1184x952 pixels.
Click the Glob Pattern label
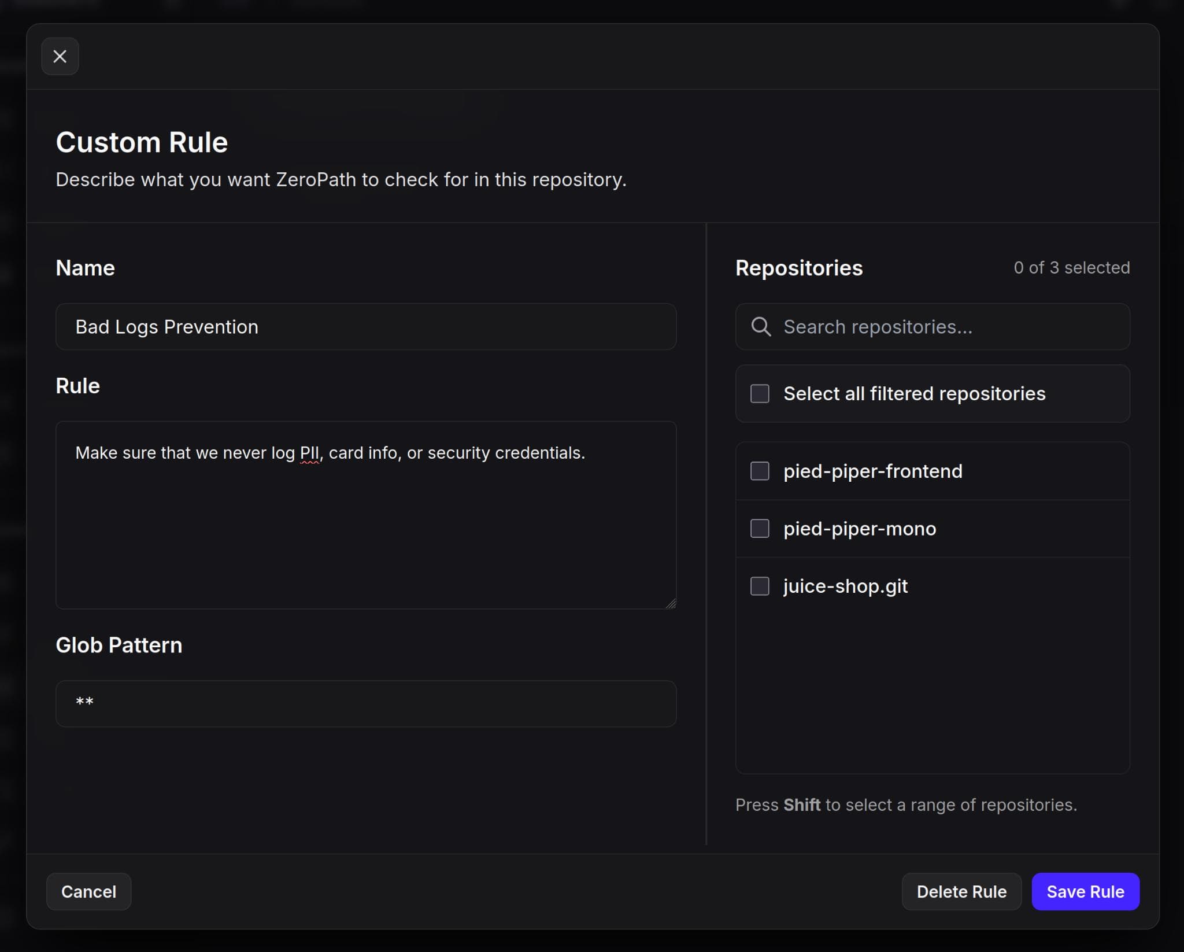tap(119, 645)
